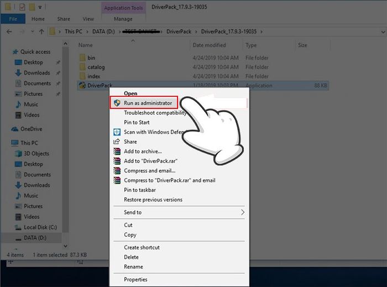Sort by Size column header
Image resolution: width=387 pixels, height=287 pixels.
302,45
